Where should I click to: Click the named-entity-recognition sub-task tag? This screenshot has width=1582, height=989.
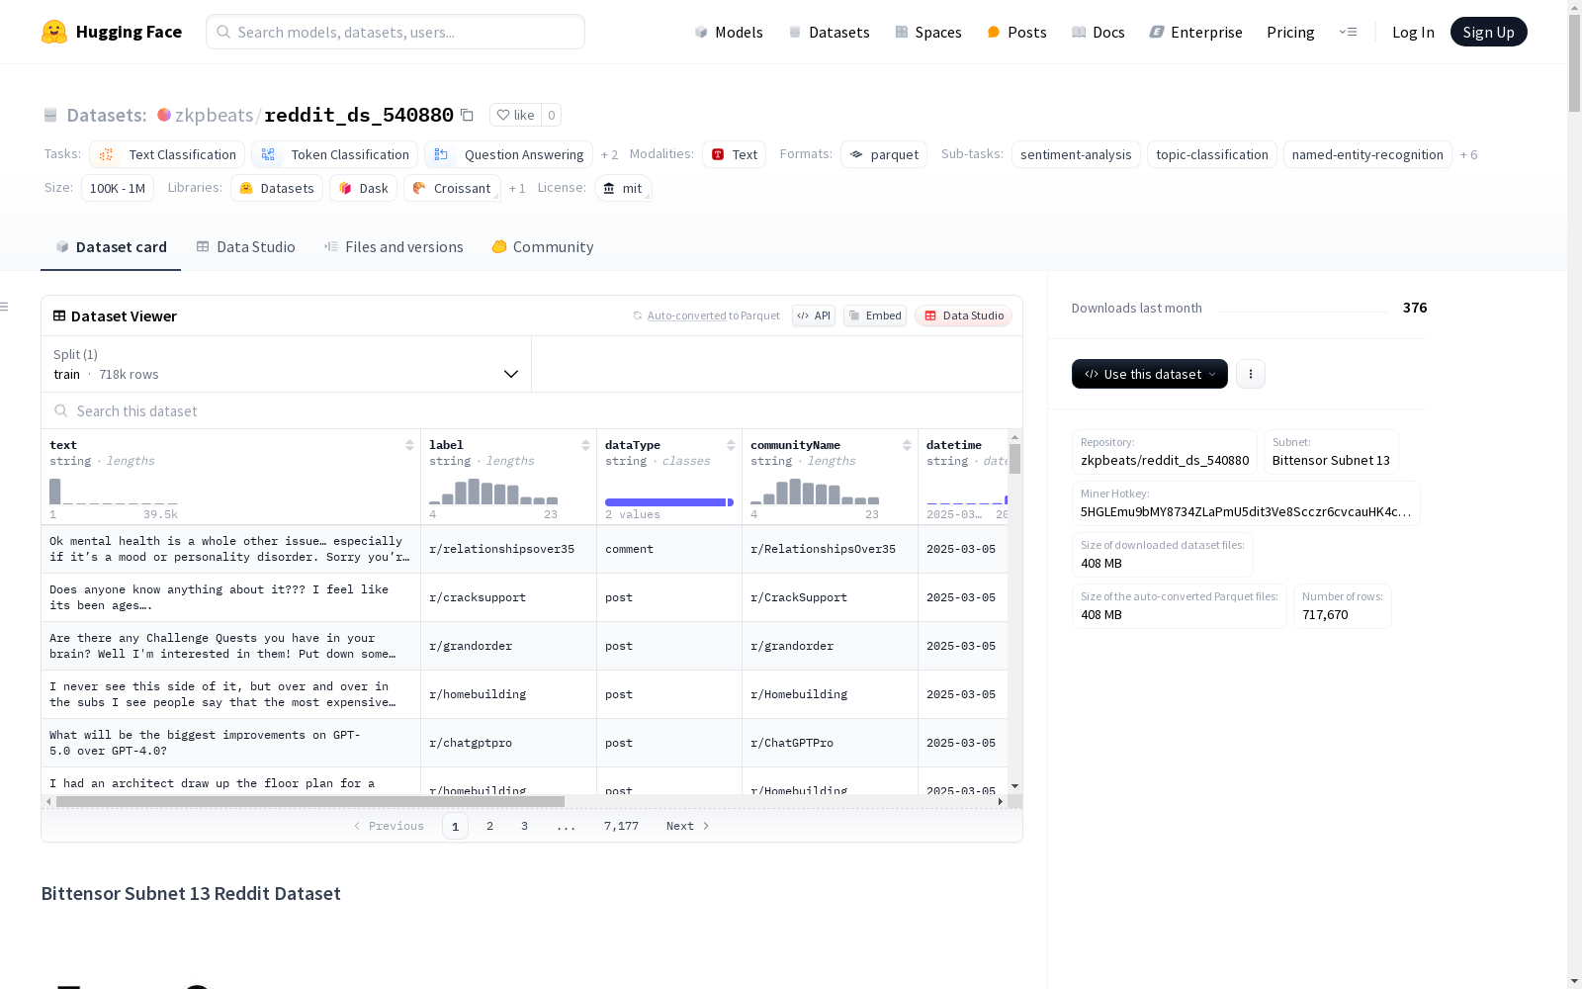point(1367,154)
